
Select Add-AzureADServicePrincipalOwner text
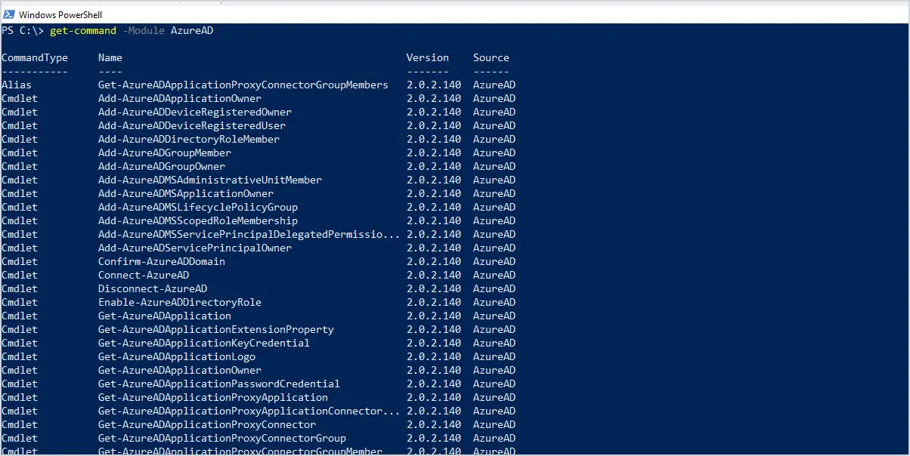[195, 248]
